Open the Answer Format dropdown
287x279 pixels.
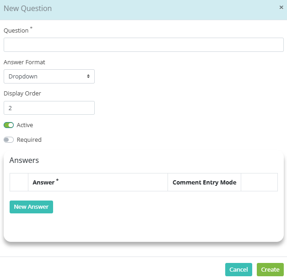click(49, 76)
